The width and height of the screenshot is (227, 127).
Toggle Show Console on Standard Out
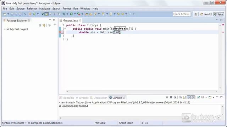(189, 97)
